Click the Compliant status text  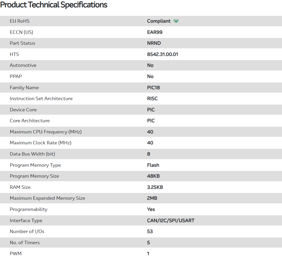click(x=159, y=21)
